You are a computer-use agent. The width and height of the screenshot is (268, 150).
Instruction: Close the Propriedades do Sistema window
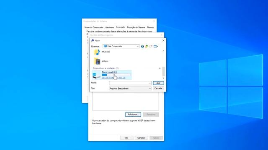[154, 21]
